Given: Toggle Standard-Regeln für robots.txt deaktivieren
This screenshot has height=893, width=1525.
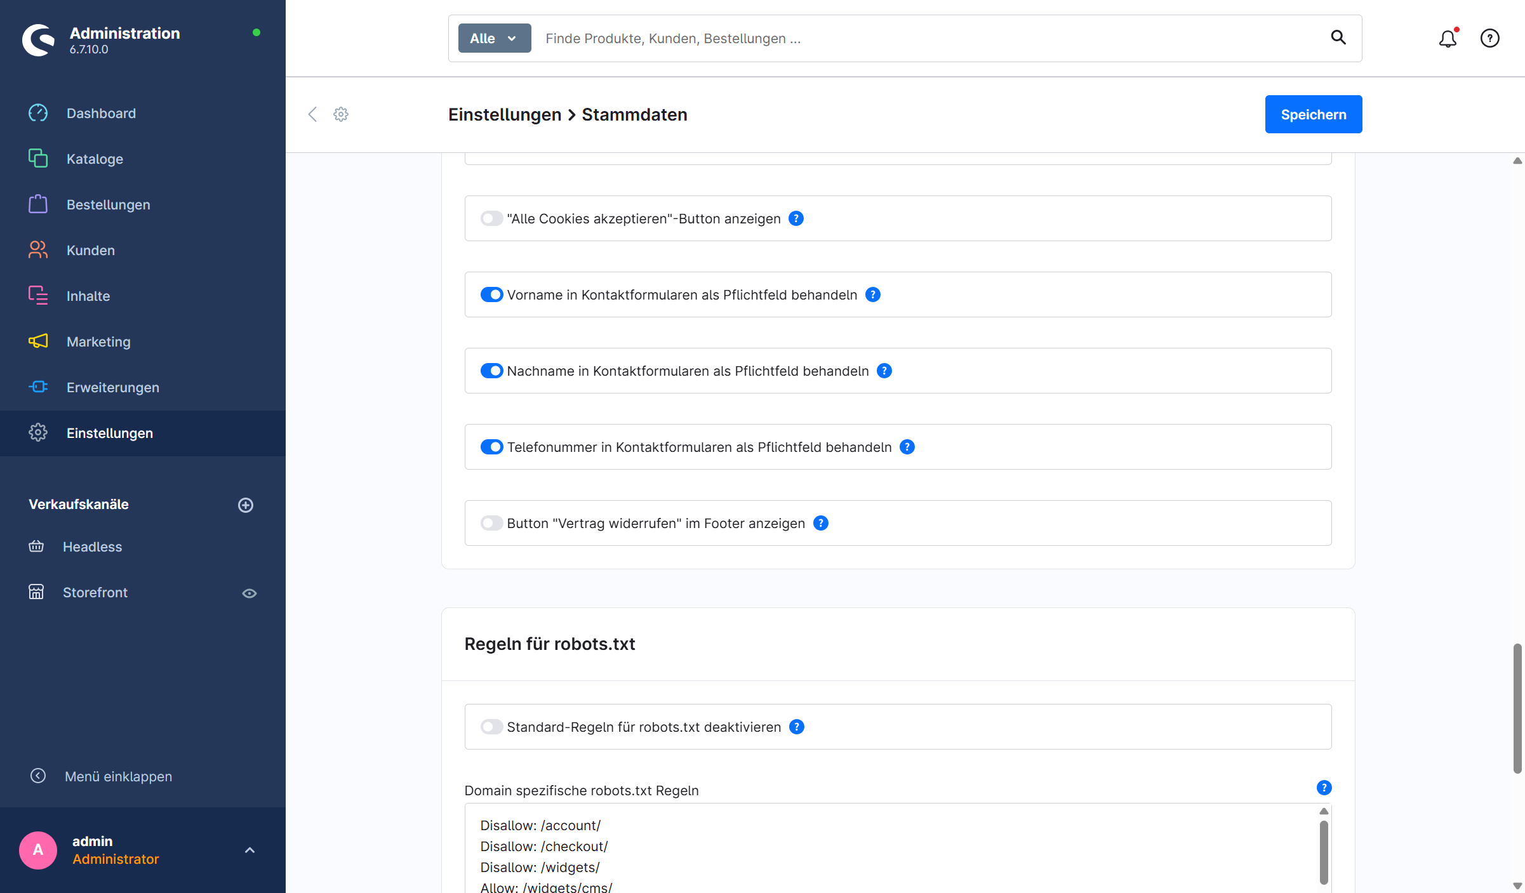Looking at the screenshot, I should 491,727.
